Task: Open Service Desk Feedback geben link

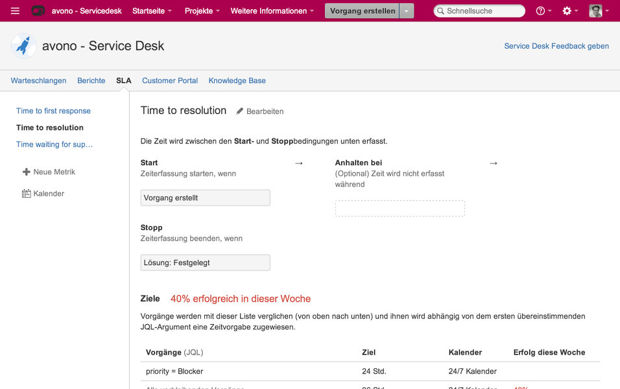Action: (556, 46)
